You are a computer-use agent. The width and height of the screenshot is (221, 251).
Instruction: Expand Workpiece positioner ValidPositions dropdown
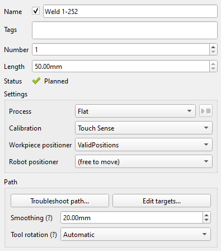(144, 145)
